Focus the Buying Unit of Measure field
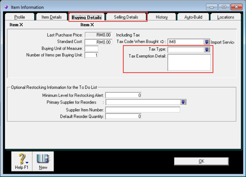Viewport: 246px width, 177px height. tap(91, 49)
